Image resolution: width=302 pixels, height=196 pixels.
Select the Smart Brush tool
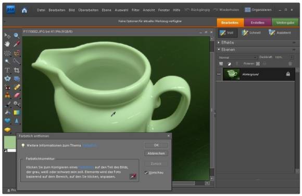[x=17, y=104]
